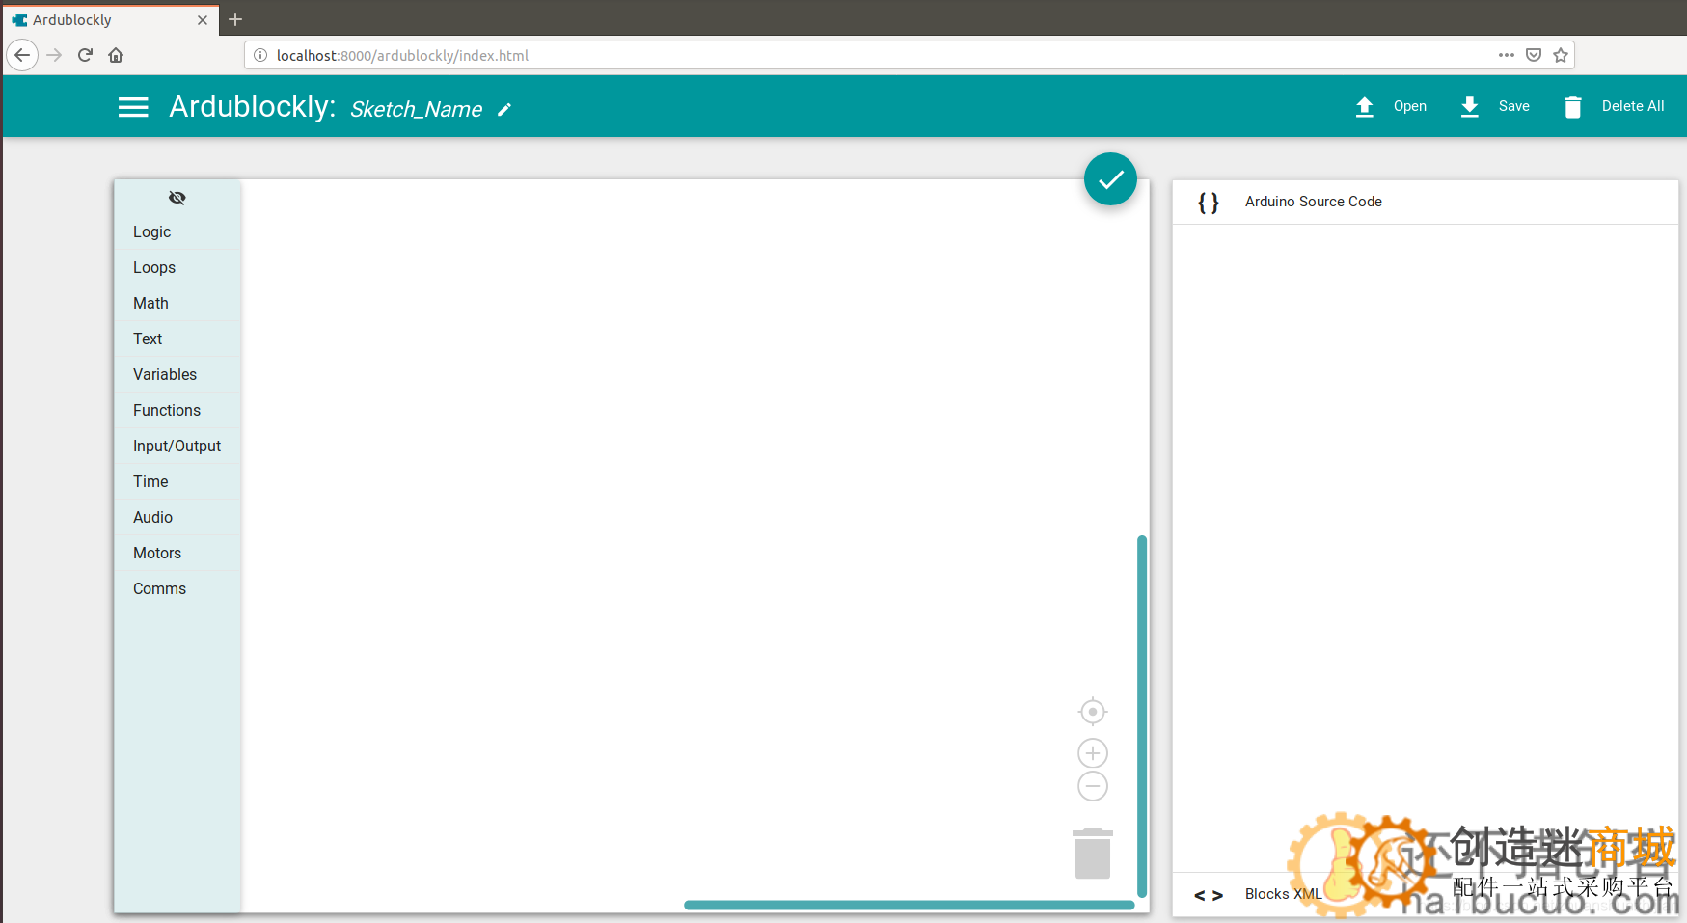Click the Delete All button label
Viewport: 1687px width, 923px height.
tap(1633, 106)
